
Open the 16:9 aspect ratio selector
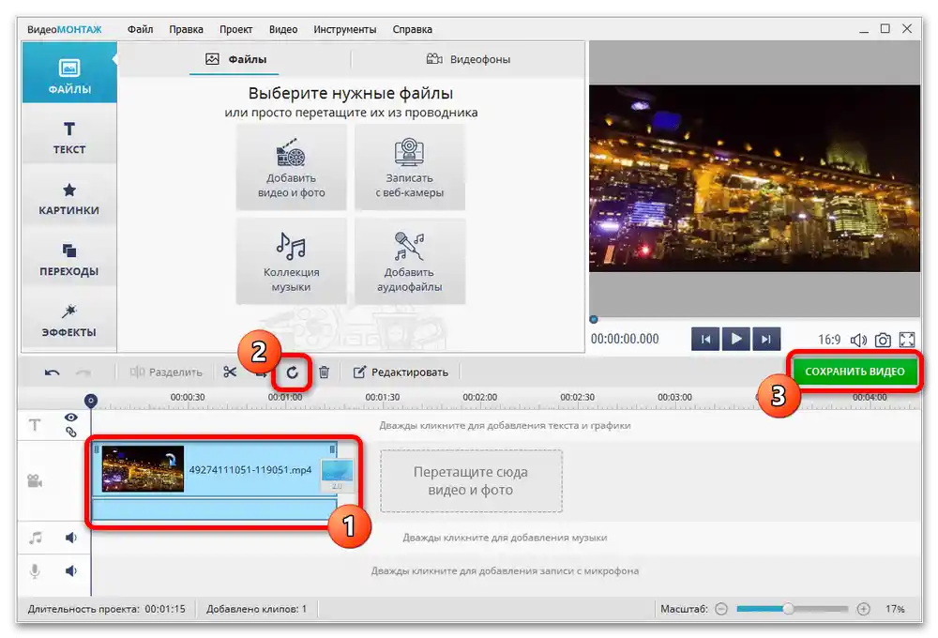point(829,340)
